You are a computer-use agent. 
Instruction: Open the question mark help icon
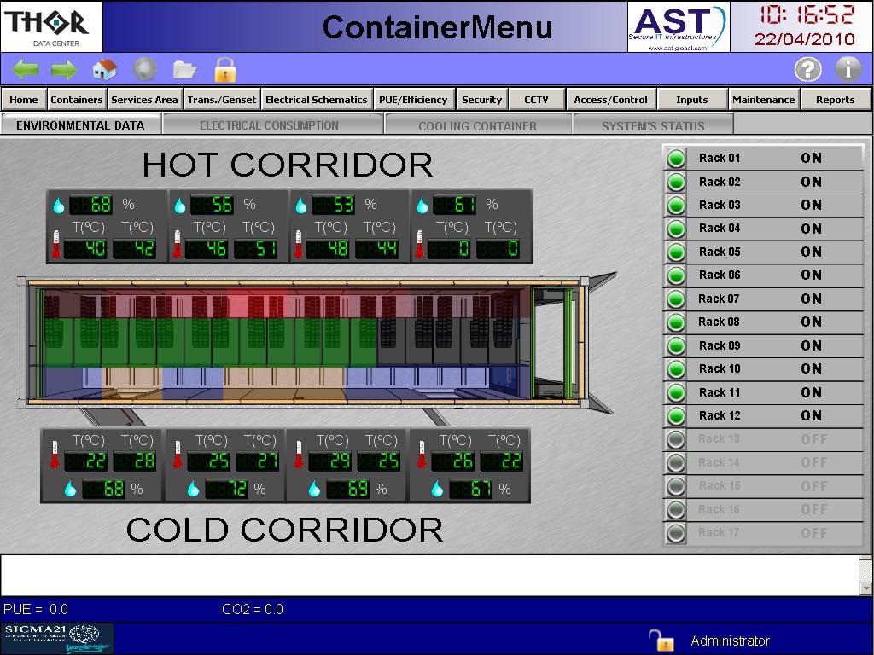click(x=807, y=69)
